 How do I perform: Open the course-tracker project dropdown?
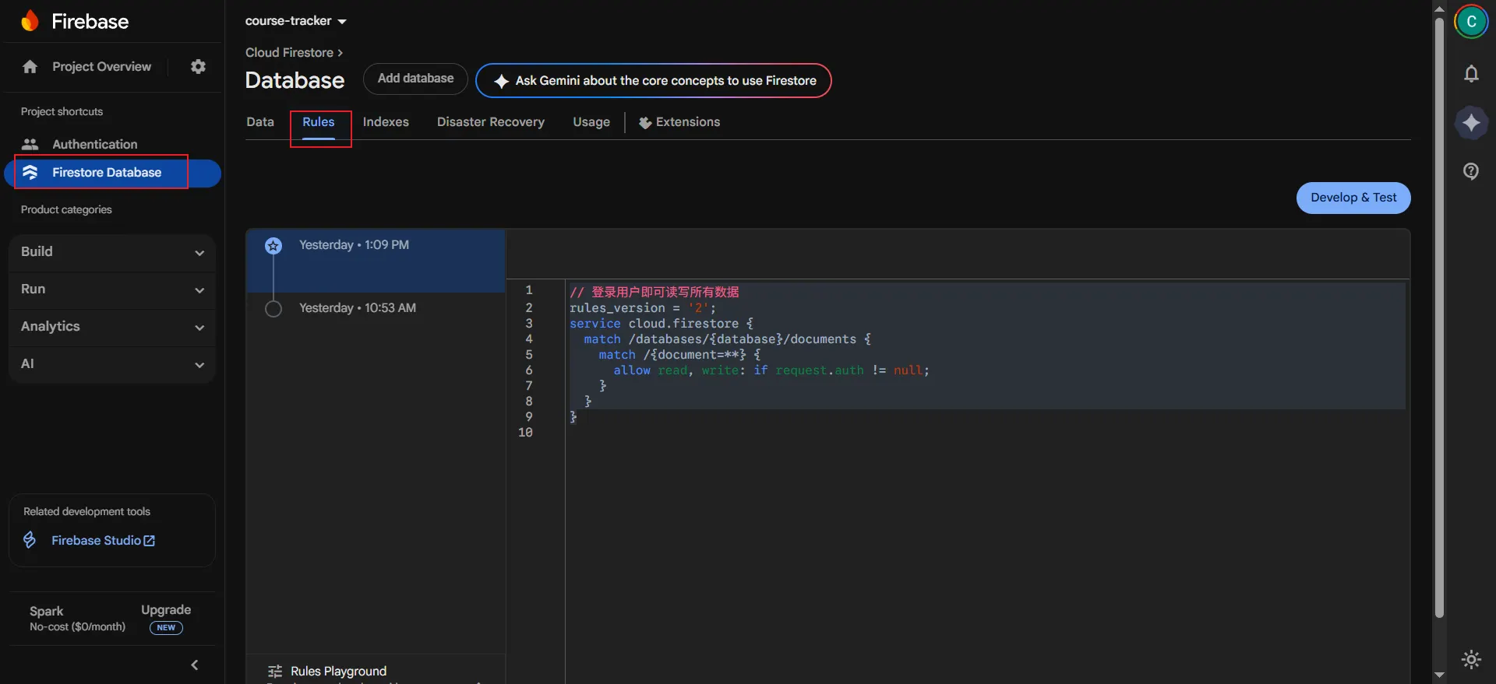pyautogui.click(x=295, y=21)
